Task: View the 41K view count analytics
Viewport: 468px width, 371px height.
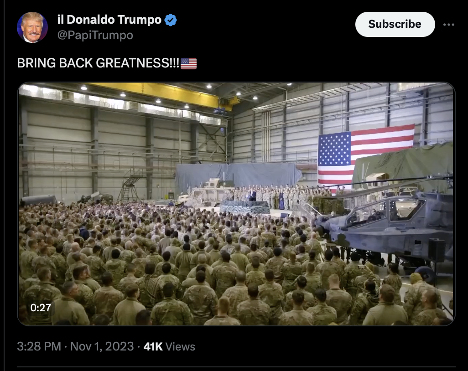Action: pyautogui.click(x=153, y=346)
